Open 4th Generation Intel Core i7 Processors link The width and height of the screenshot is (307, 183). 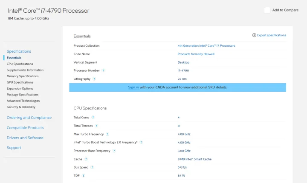coord(206,45)
